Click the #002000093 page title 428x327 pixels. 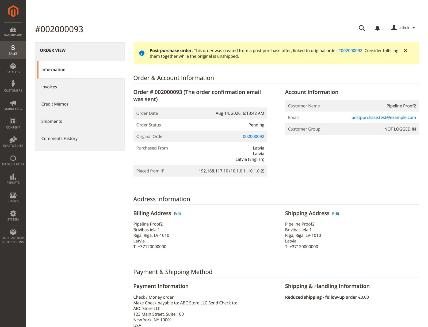[59, 29]
